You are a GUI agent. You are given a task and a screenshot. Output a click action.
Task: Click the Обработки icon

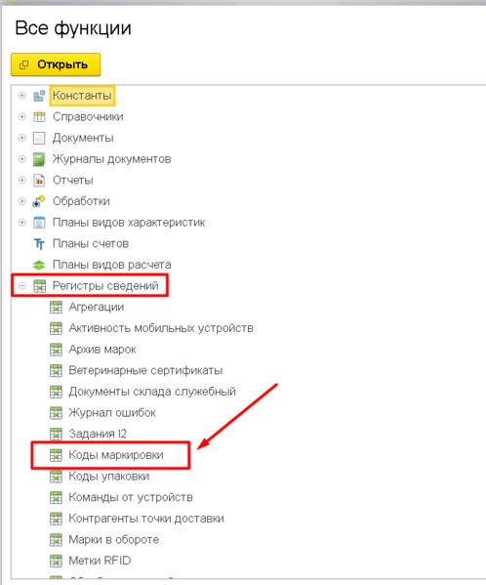click(39, 201)
